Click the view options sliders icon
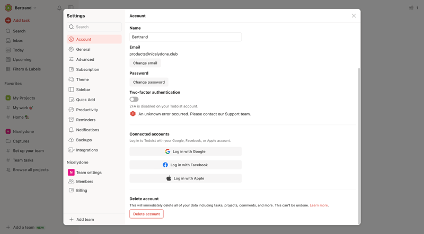424x234 pixels. click(x=411, y=7)
